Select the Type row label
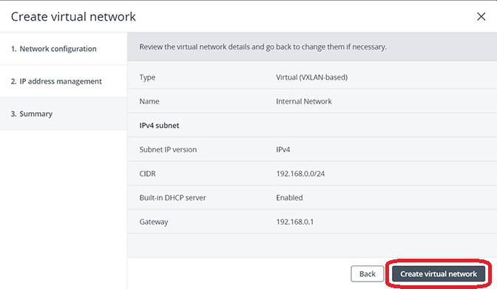The height and width of the screenshot is (289, 497). (147, 78)
